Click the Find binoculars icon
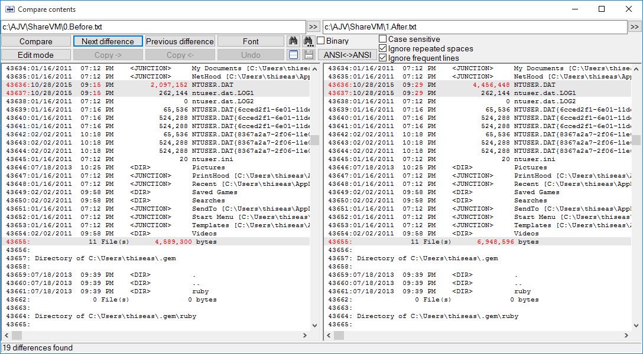The image size is (643, 354). [293, 41]
